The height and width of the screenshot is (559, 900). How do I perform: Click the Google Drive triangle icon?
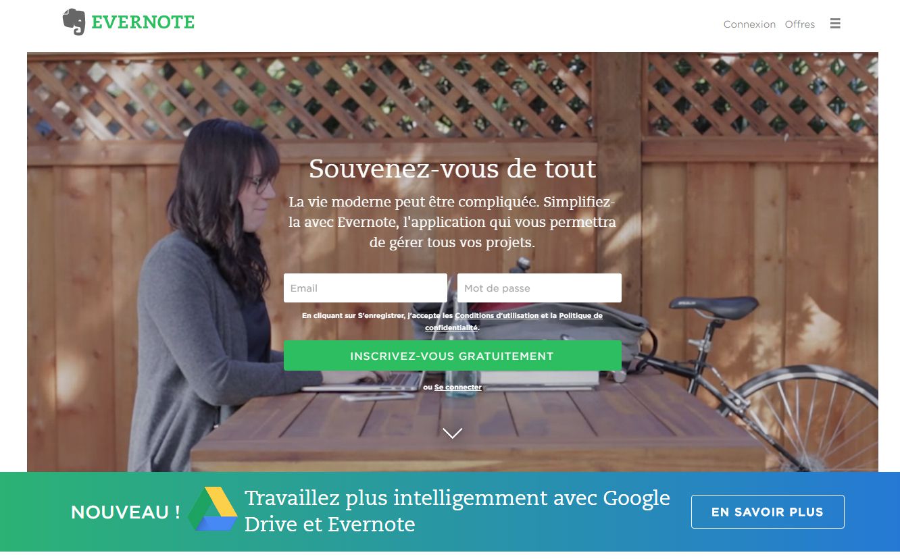213,508
